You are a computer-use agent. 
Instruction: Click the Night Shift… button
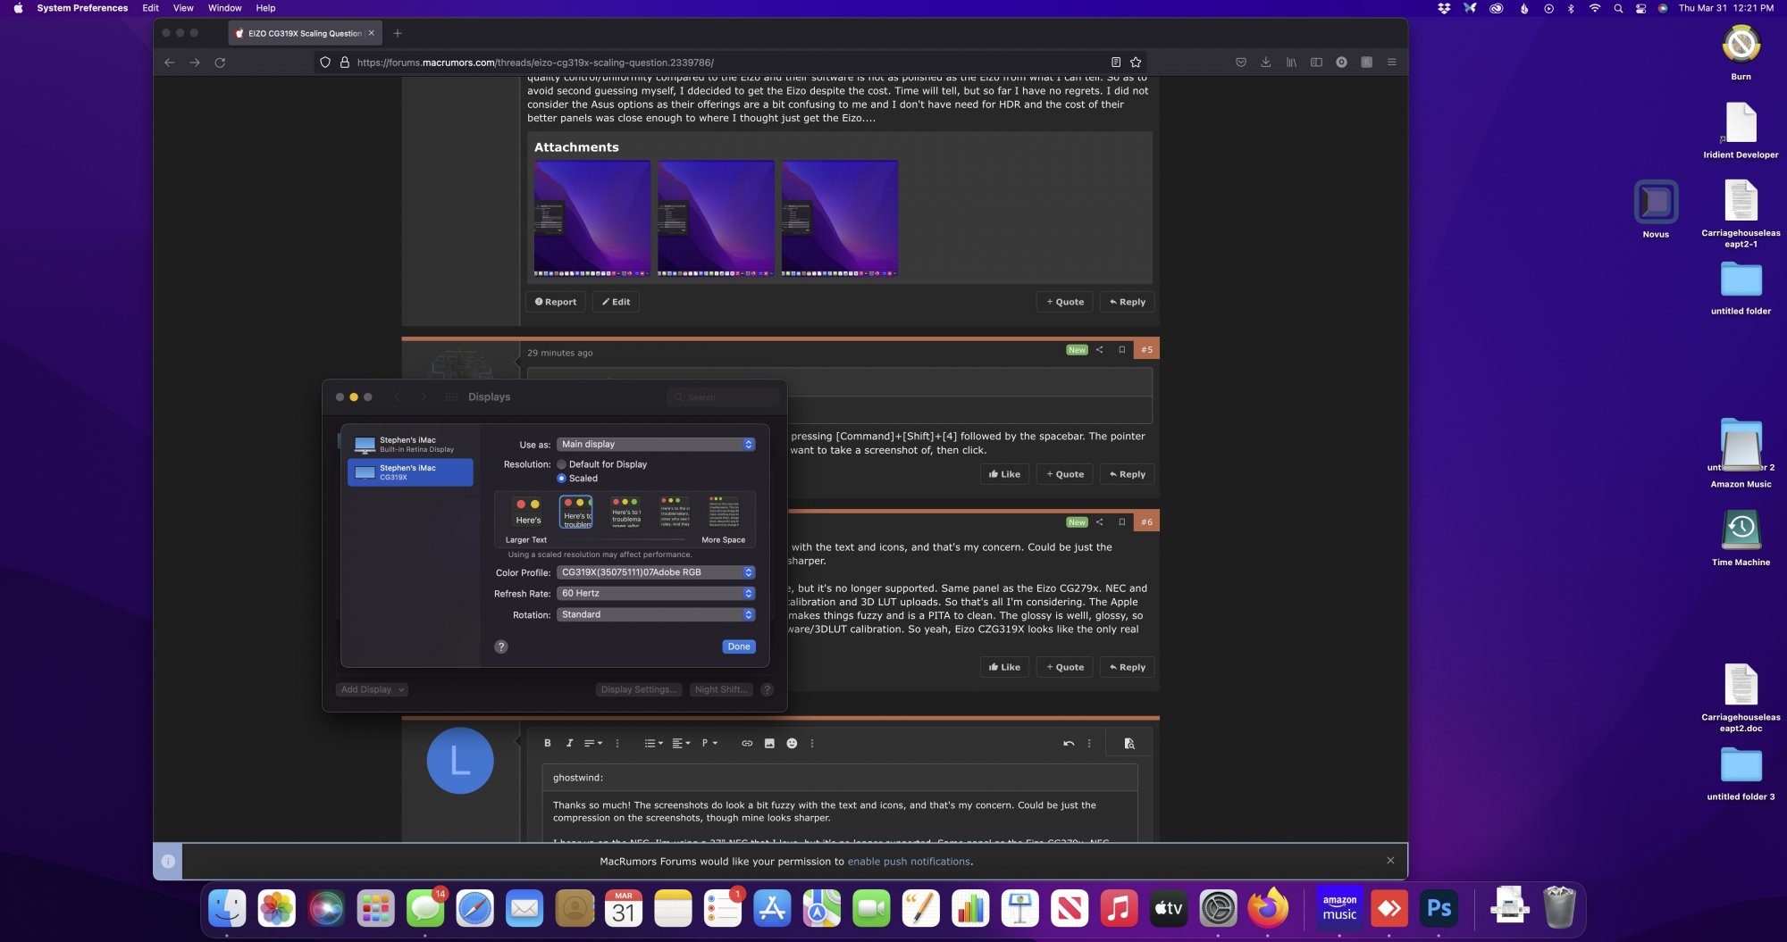pyautogui.click(x=720, y=689)
